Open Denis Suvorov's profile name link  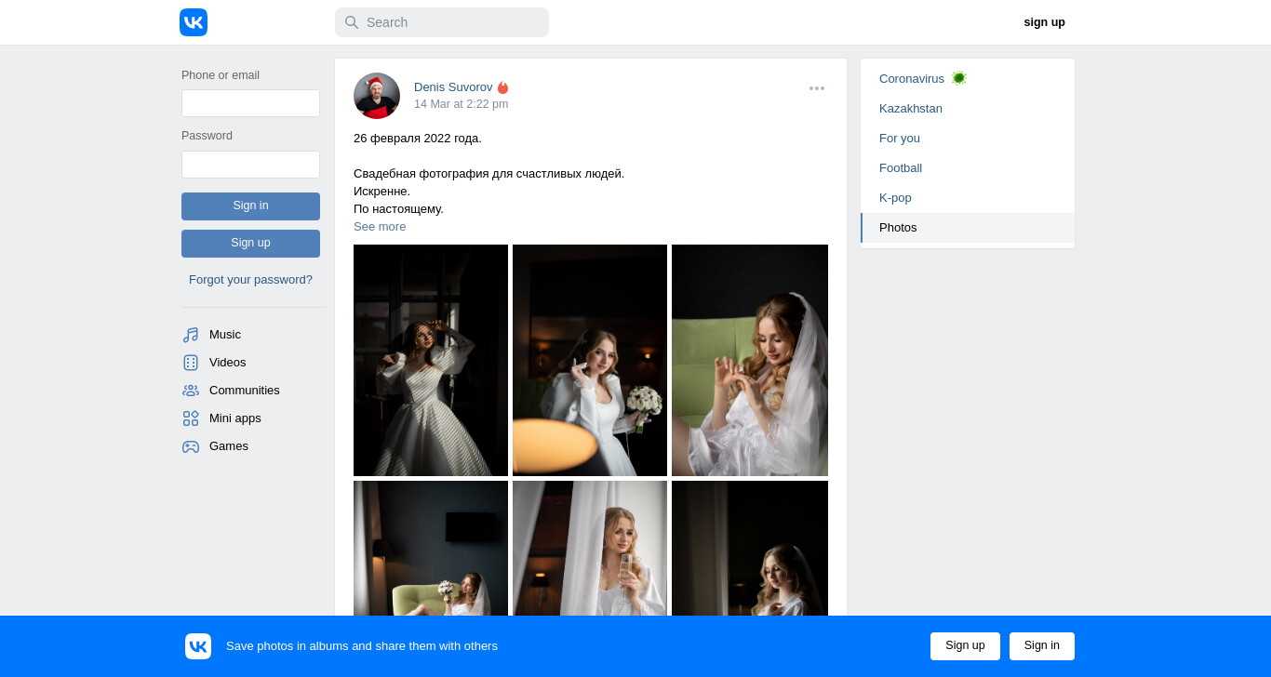pos(453,87)
